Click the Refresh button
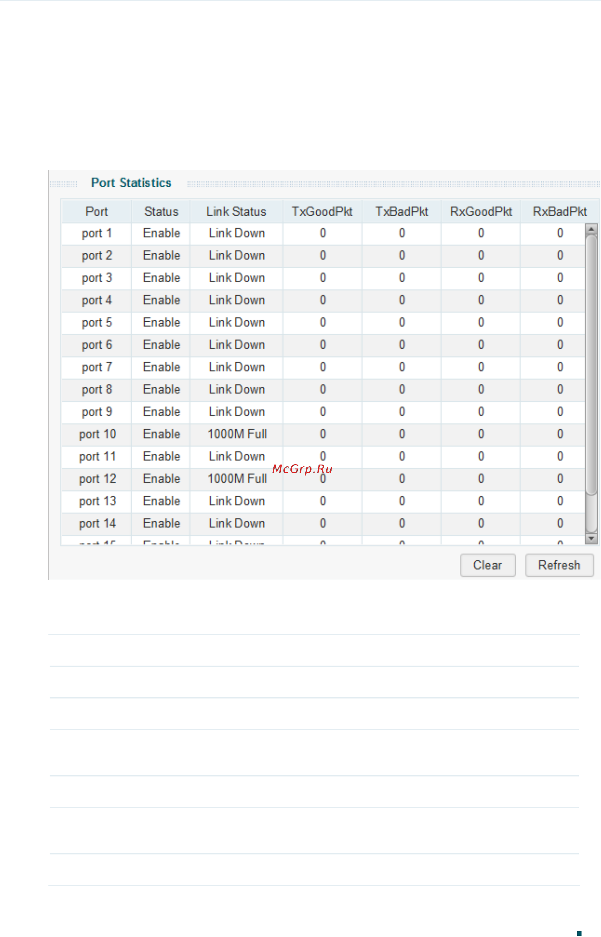This screenshot has height=937, width=601. pyautogui.click(x=559, y=565)
